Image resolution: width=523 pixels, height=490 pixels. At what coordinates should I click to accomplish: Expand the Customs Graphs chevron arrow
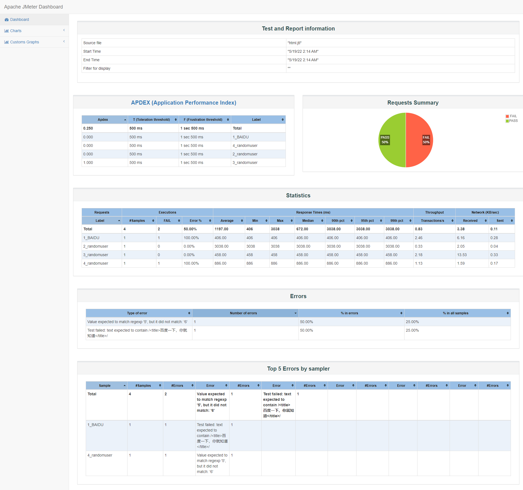(64, 41)
